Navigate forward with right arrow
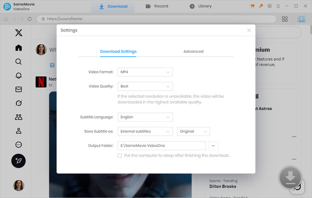 [22, 19]
